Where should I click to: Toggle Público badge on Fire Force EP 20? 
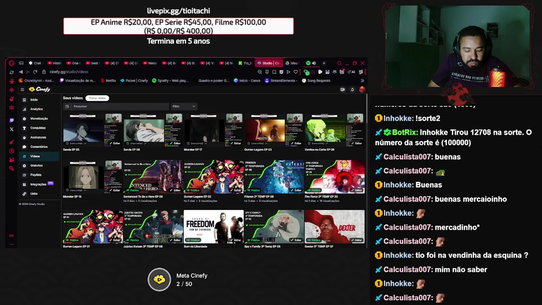[314, 190]
